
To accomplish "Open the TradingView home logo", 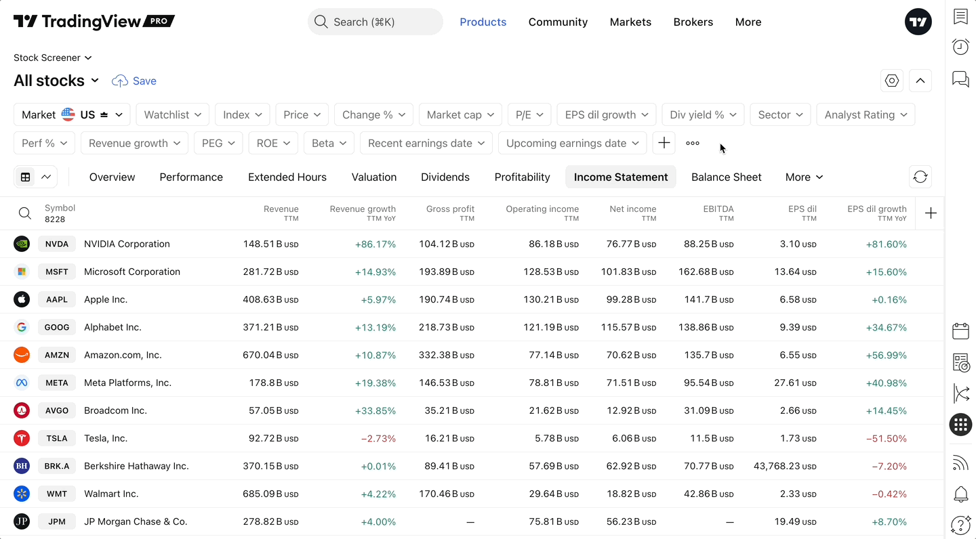I will [x=94, y=22].
